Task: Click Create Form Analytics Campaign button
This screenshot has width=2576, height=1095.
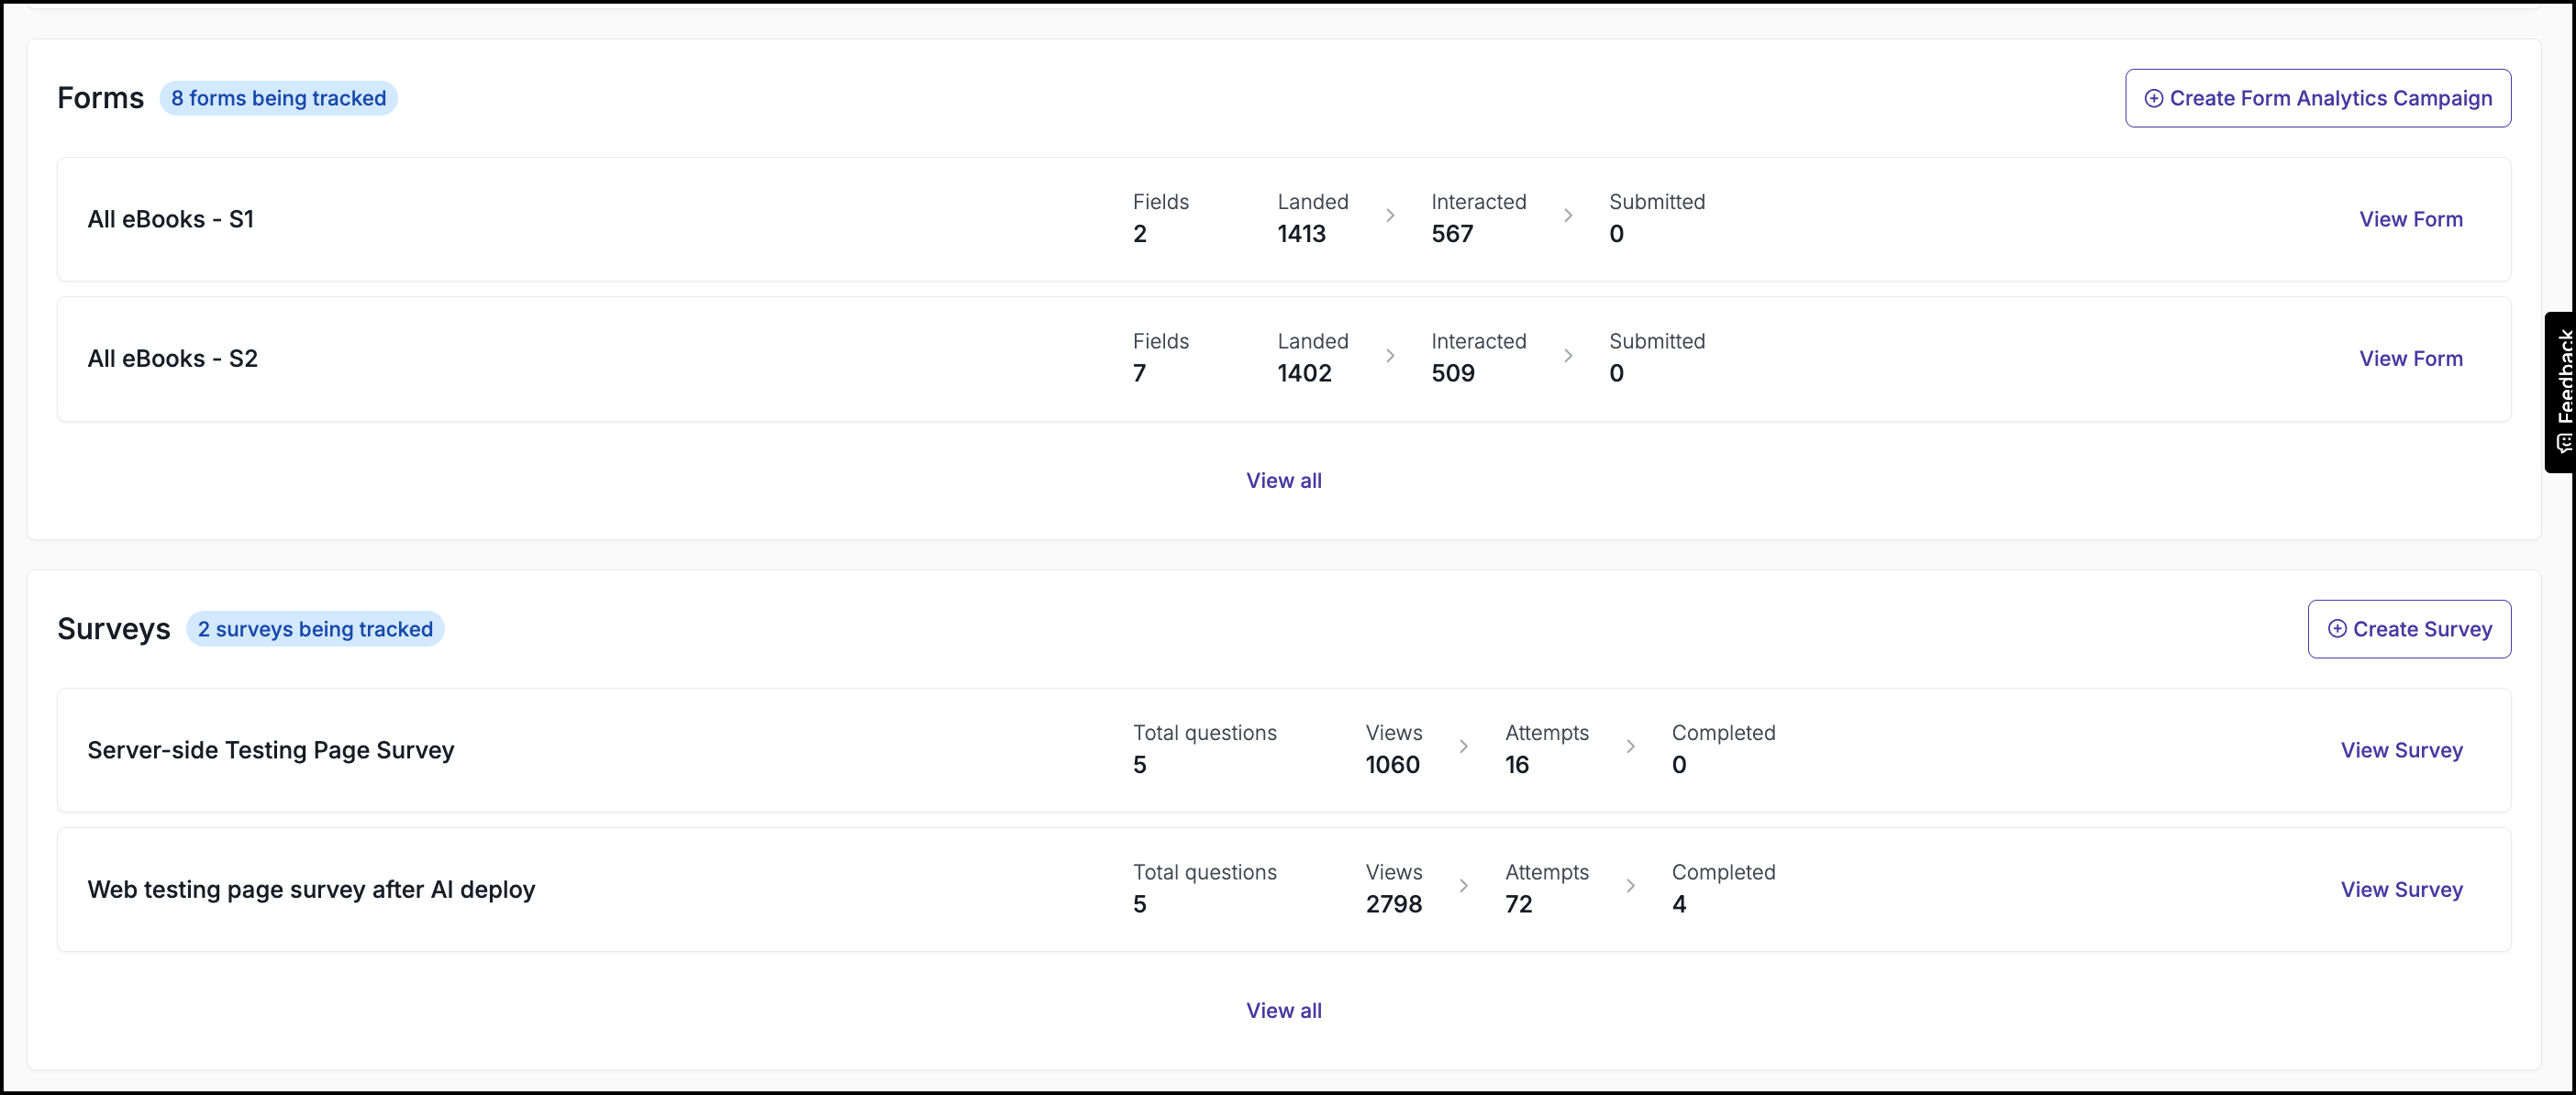Action: [2317, 98]
